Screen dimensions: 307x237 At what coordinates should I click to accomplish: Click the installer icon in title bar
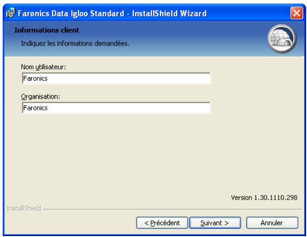click(10, 13)
